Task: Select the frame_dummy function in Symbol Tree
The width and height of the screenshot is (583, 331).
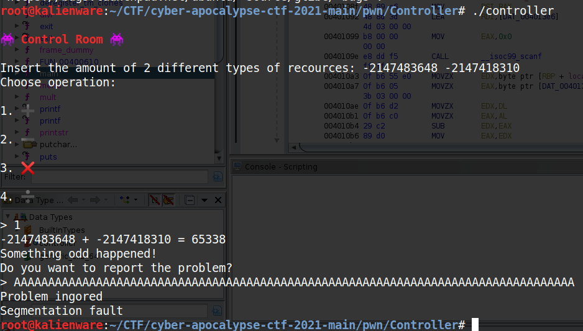Action: [67, 50]
